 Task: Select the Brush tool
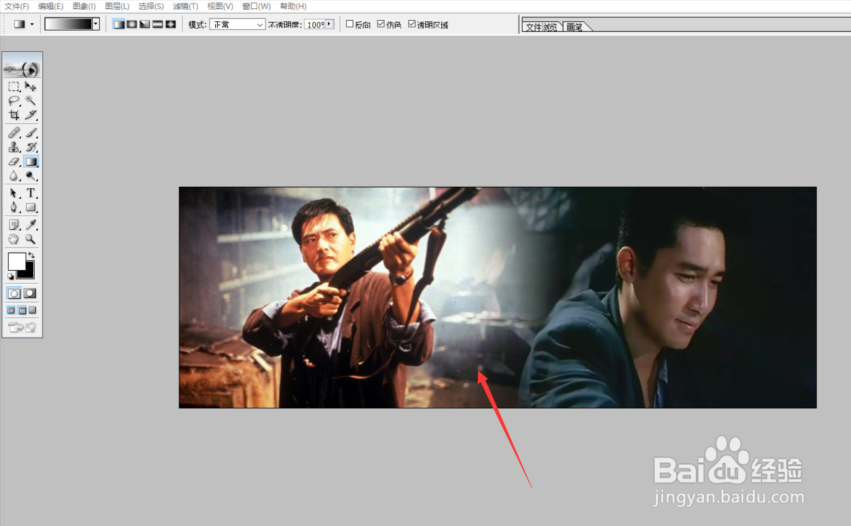tap(31, 133)
